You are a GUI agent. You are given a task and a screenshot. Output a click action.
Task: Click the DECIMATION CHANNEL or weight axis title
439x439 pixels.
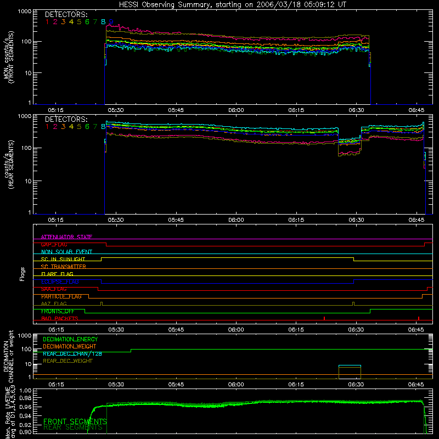(x=8, y=357)
